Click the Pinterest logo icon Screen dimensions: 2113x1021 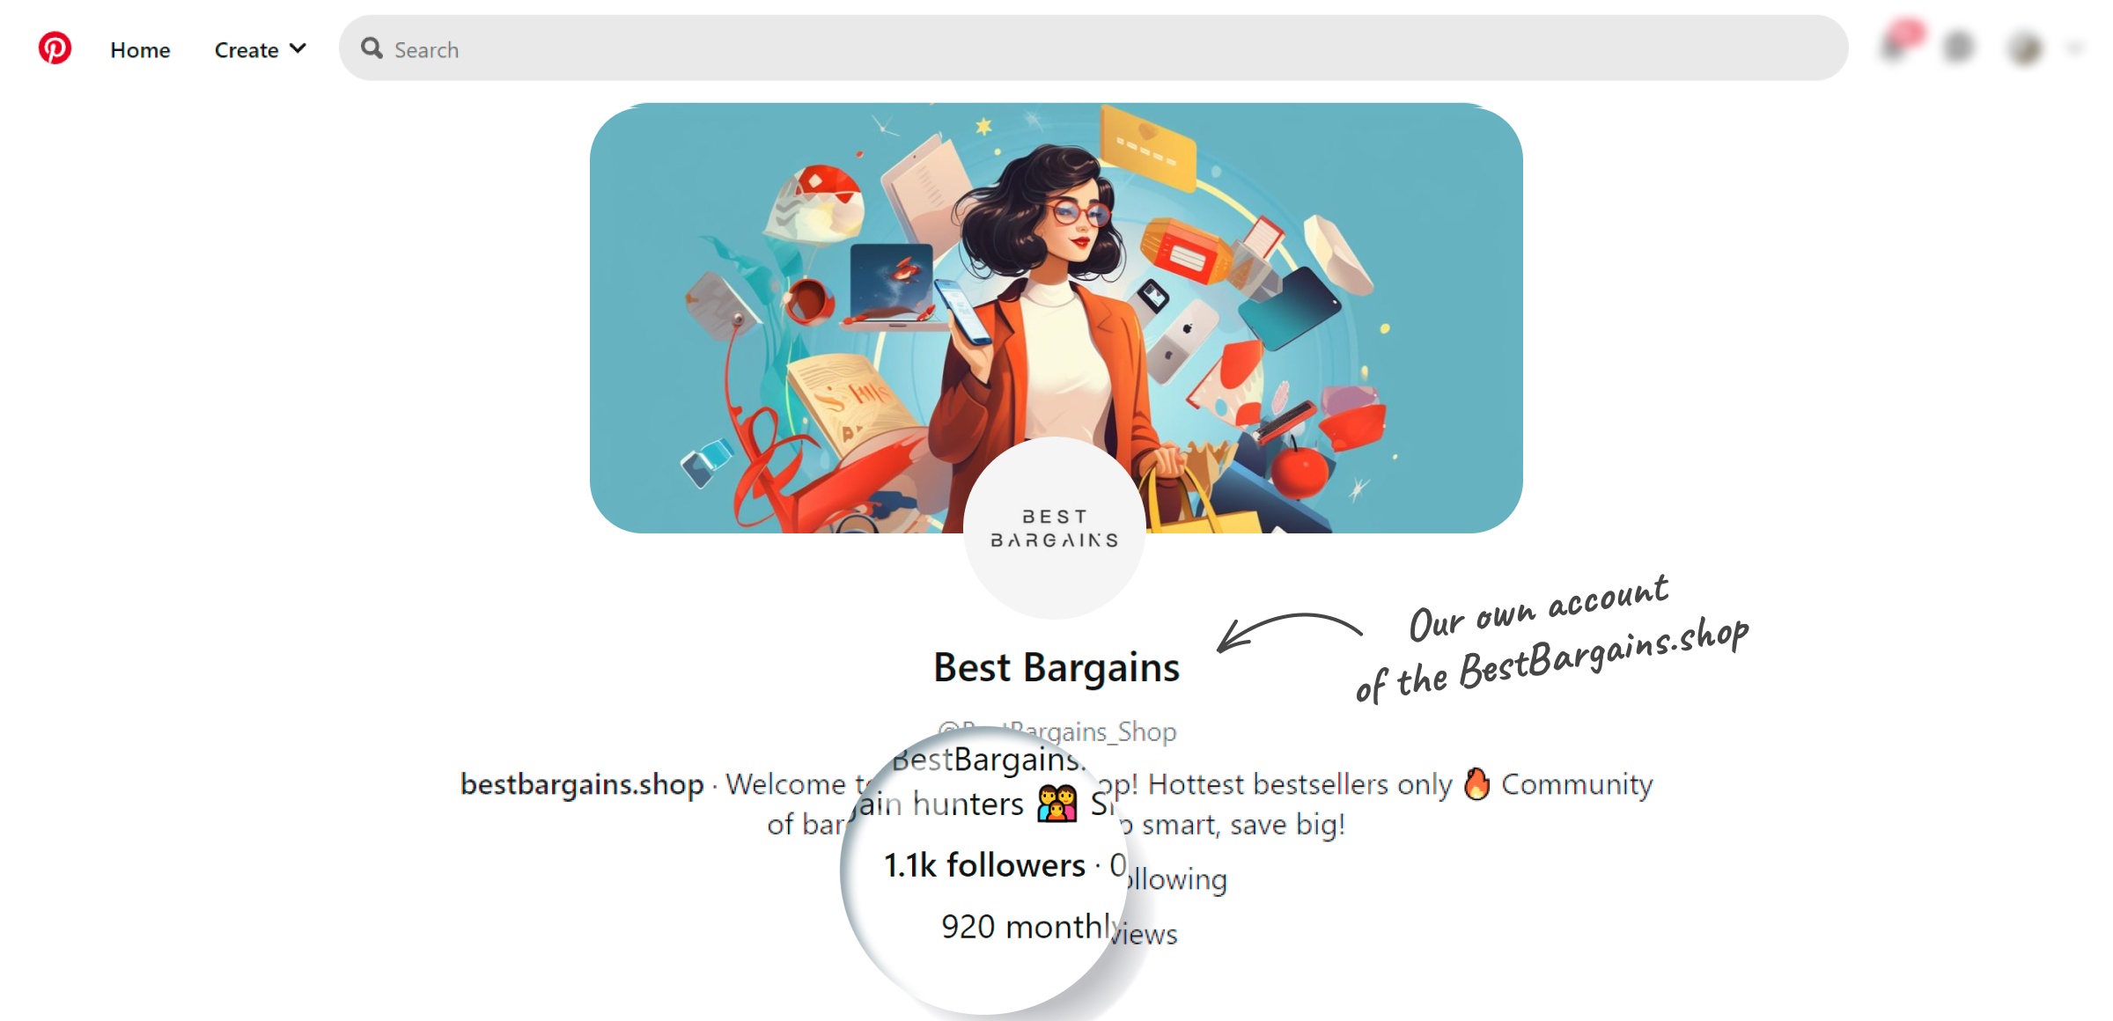click(55, 48)
